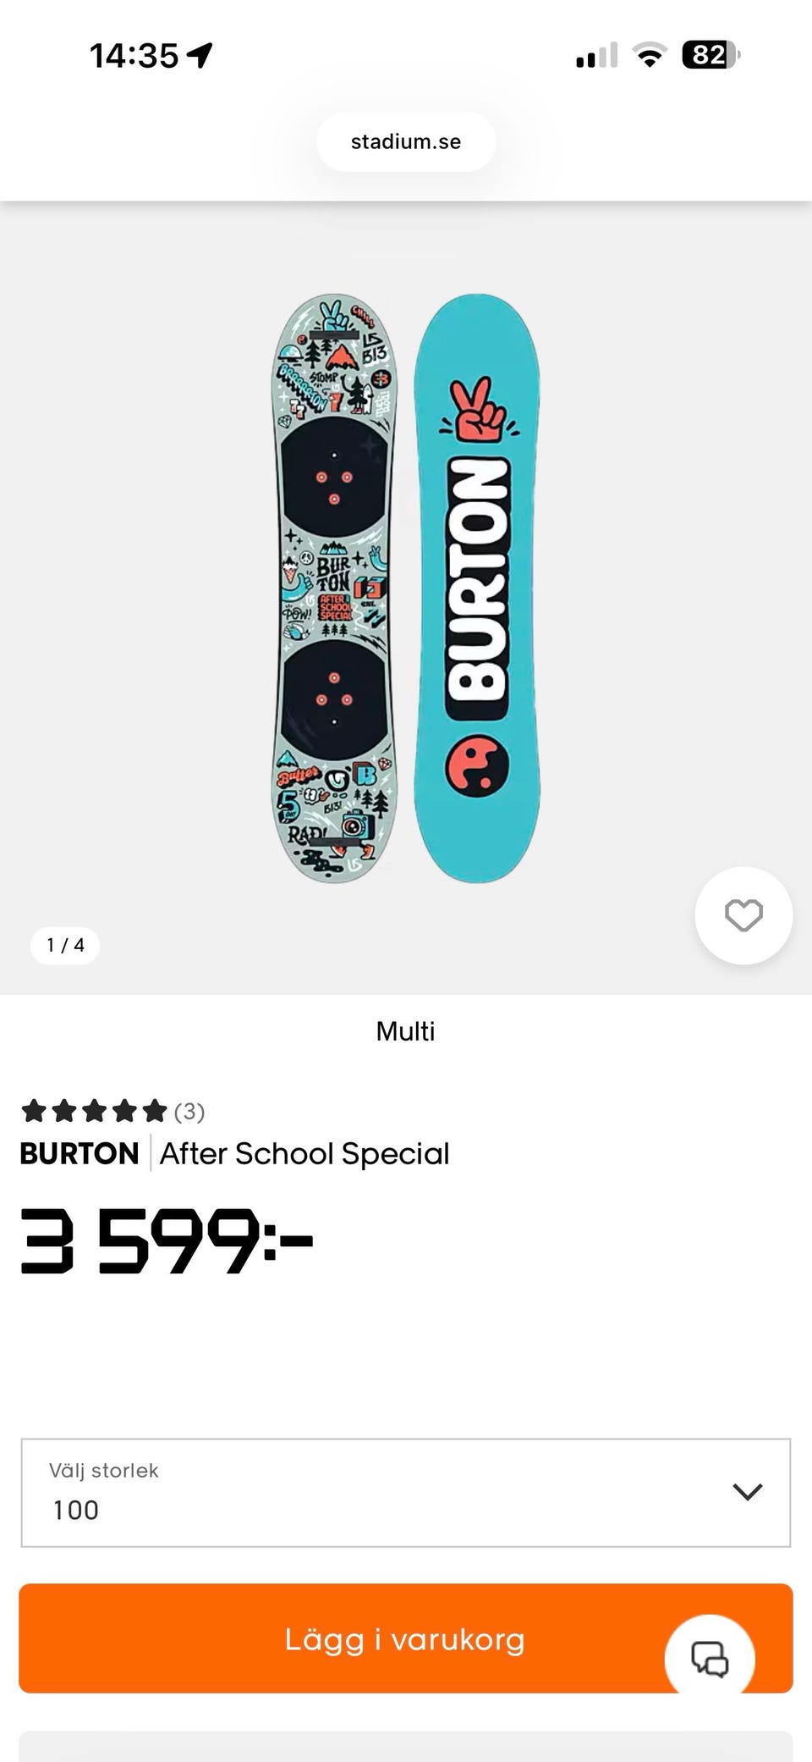Open the Välj storlek size selector
Screen dimensions: 812x1762
(406, 1492)
